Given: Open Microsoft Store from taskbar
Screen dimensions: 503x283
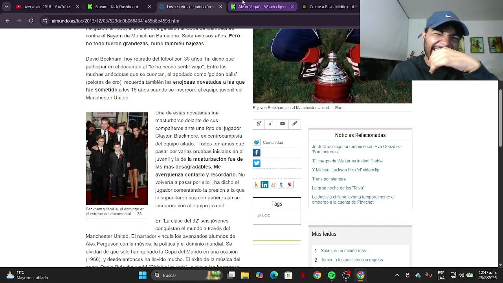Looking at the screenshot, I should click(288, 275).
